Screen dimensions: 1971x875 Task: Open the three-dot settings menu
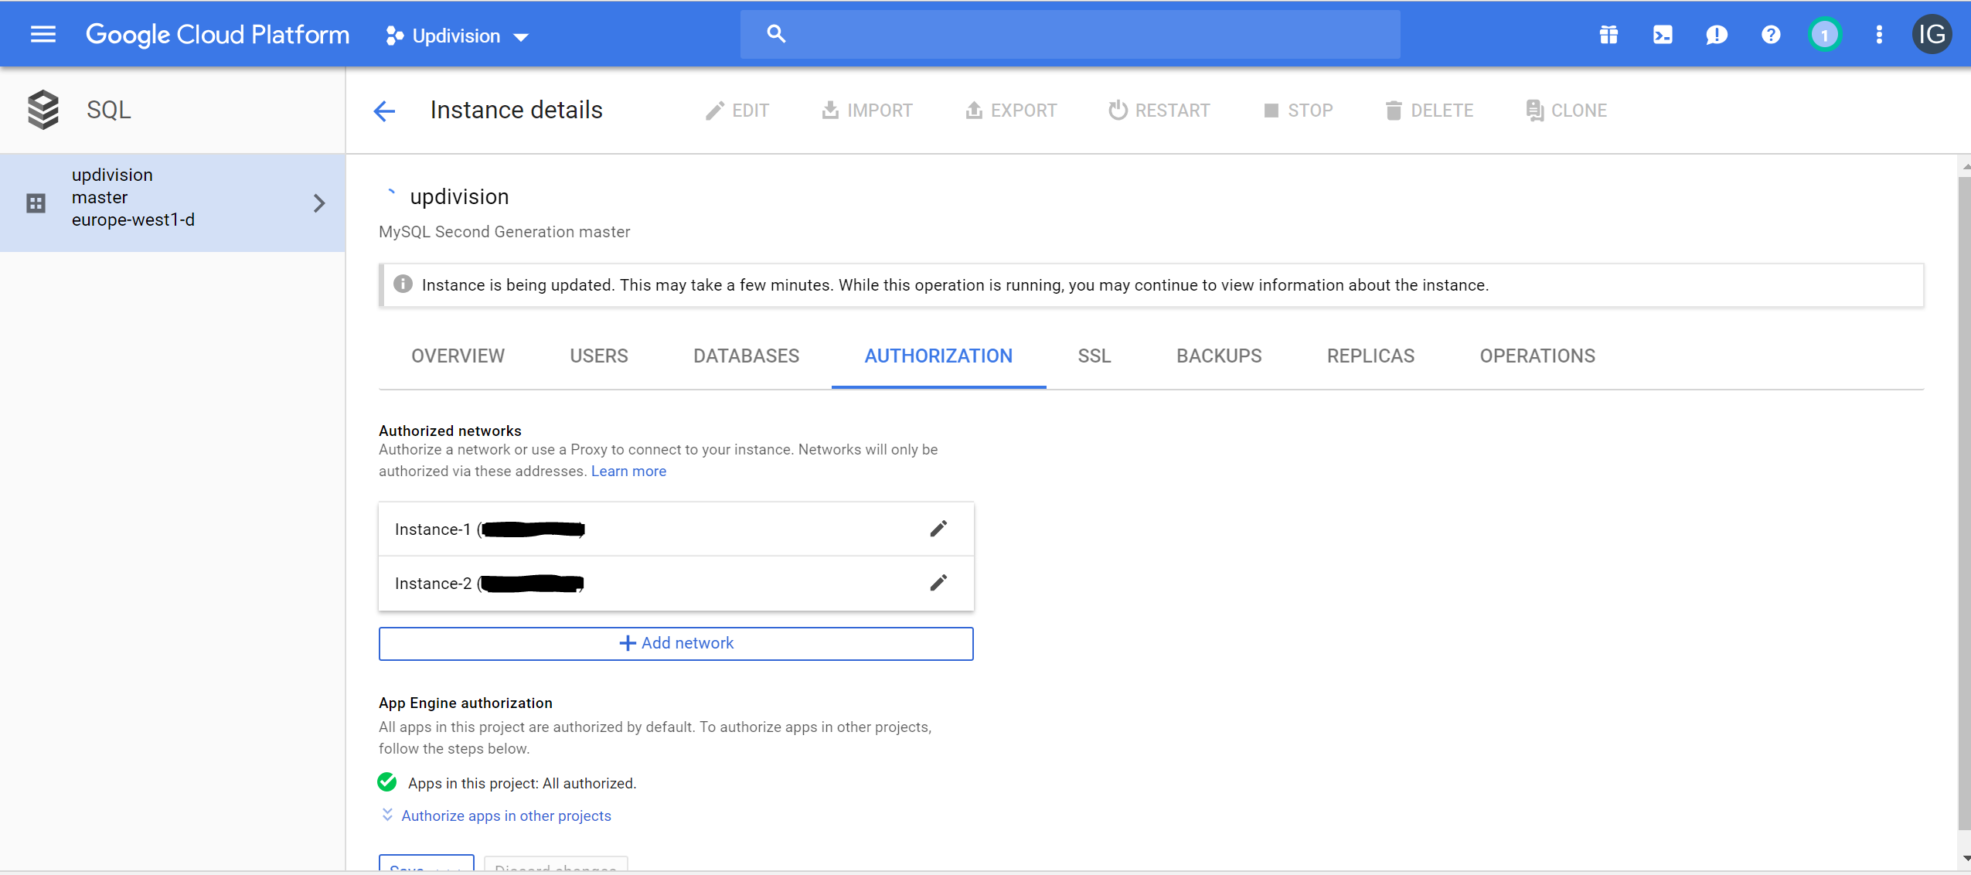(1879, 35)
